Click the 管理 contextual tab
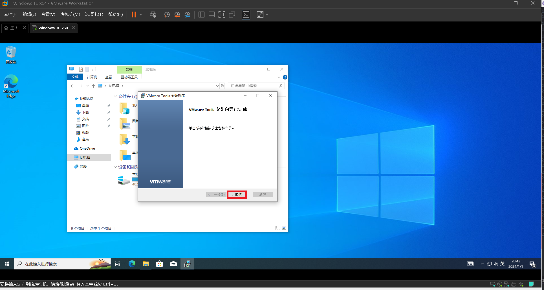Screen dimensions: 544x290 (129, 70)
